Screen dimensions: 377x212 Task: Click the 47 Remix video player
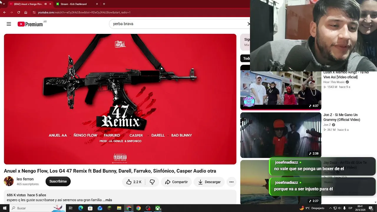120,99
